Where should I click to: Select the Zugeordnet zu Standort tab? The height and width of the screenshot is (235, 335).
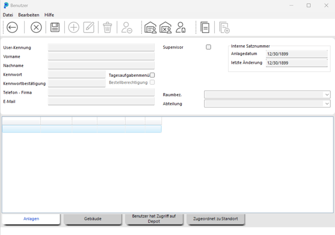point(216,219)
